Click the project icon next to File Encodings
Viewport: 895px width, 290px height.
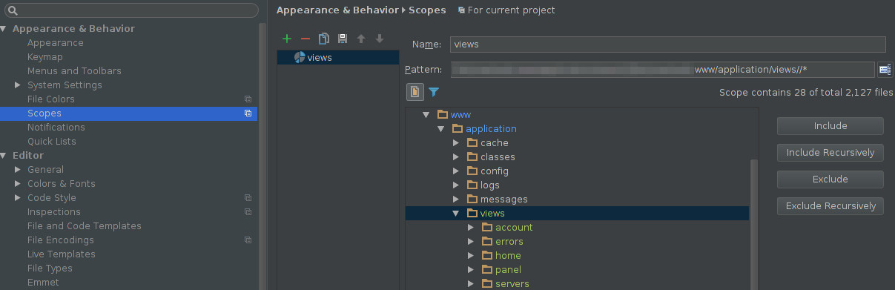click(248, 240)
